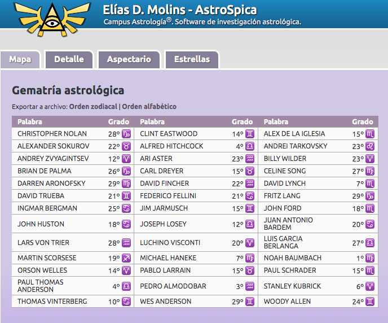Click Libra icon beside Alfred Hitchcock
The height and width of the screenshot is (323, 388).
[x=250, y=146]
